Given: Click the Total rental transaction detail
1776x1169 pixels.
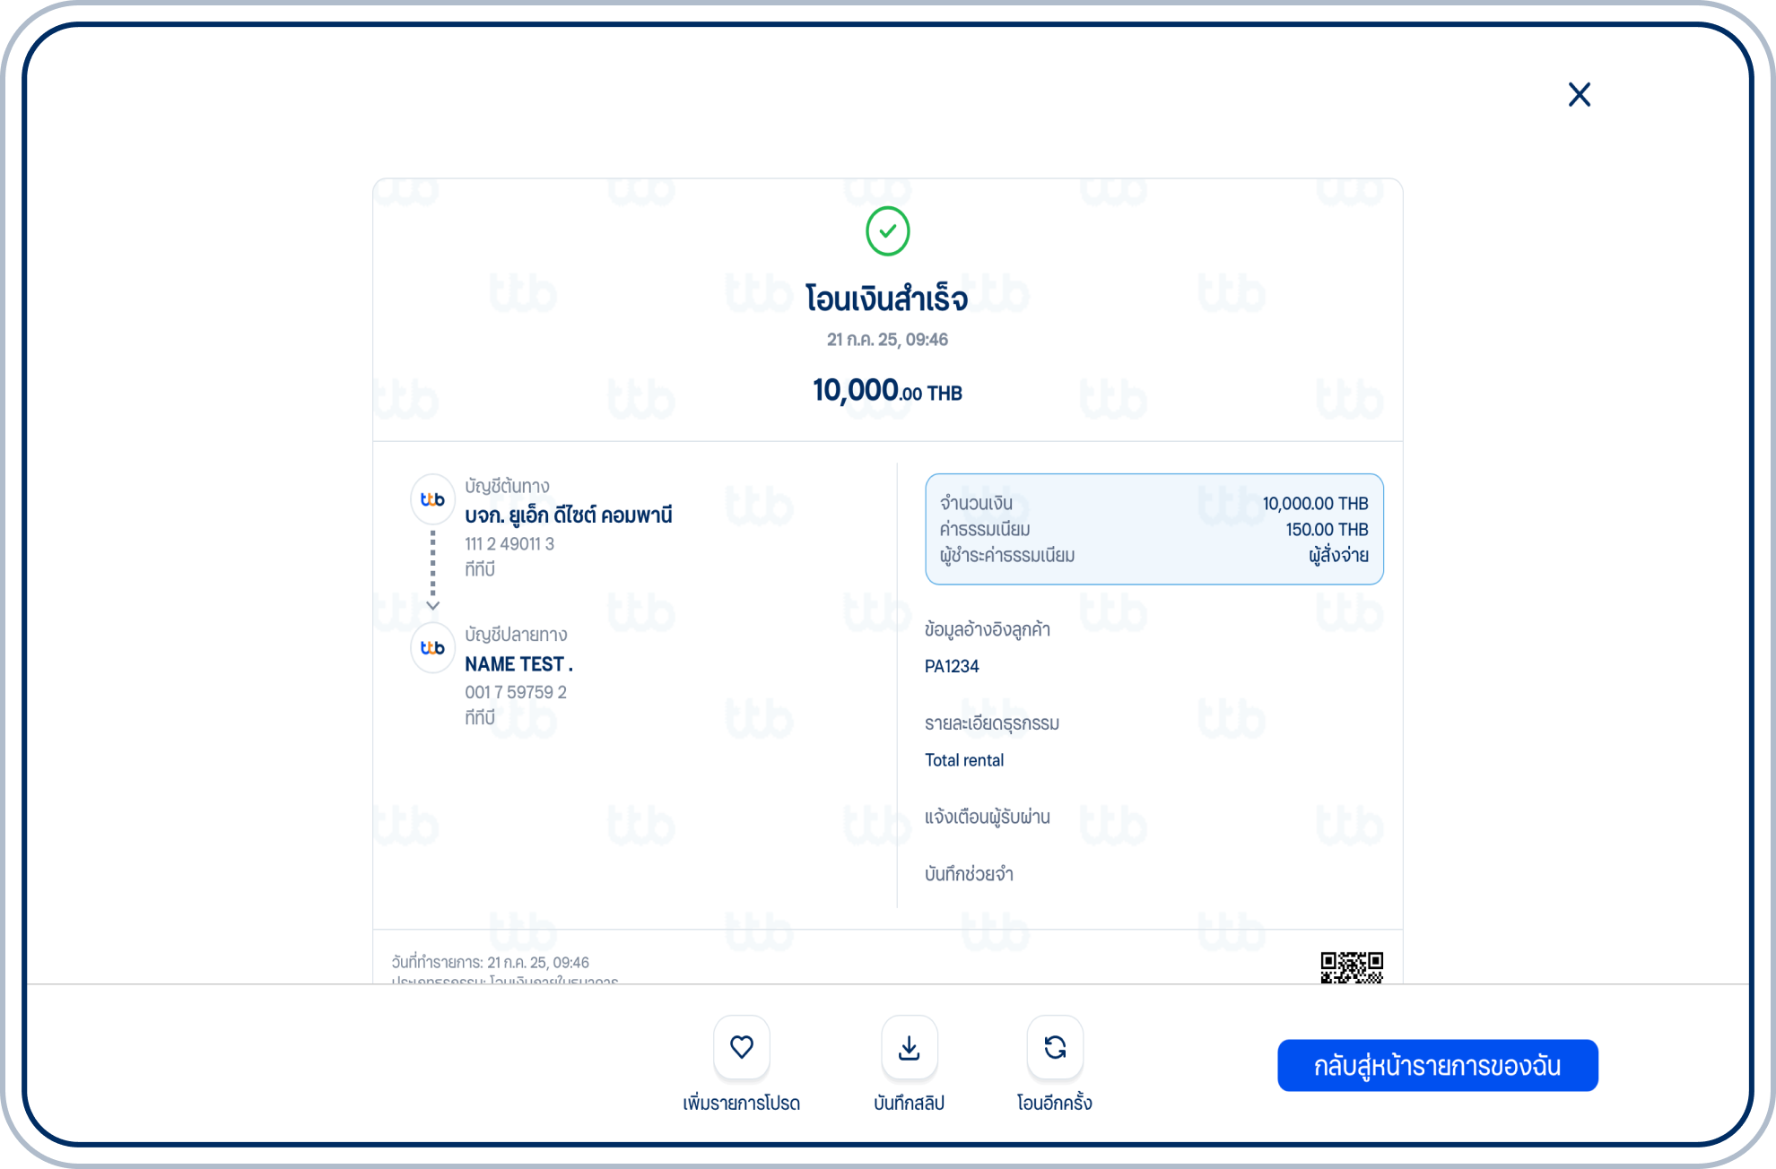Looking at the screenshot, I should [x=964, y=760].
